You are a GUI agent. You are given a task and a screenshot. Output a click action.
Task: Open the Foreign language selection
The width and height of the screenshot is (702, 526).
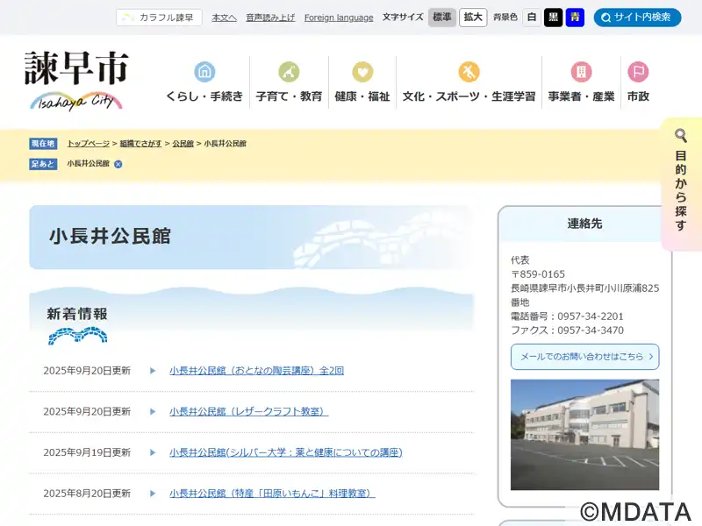pyautogui.click(x=339, y=18)
